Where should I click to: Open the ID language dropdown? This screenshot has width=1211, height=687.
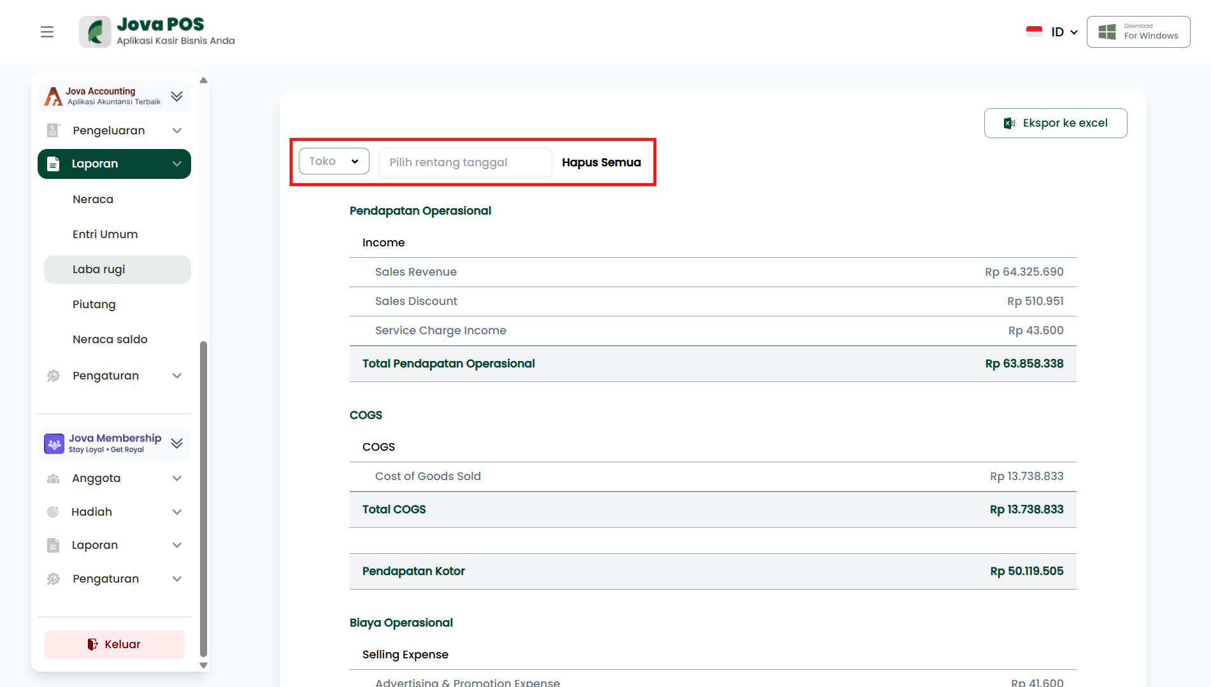[x=1064, y=32]
